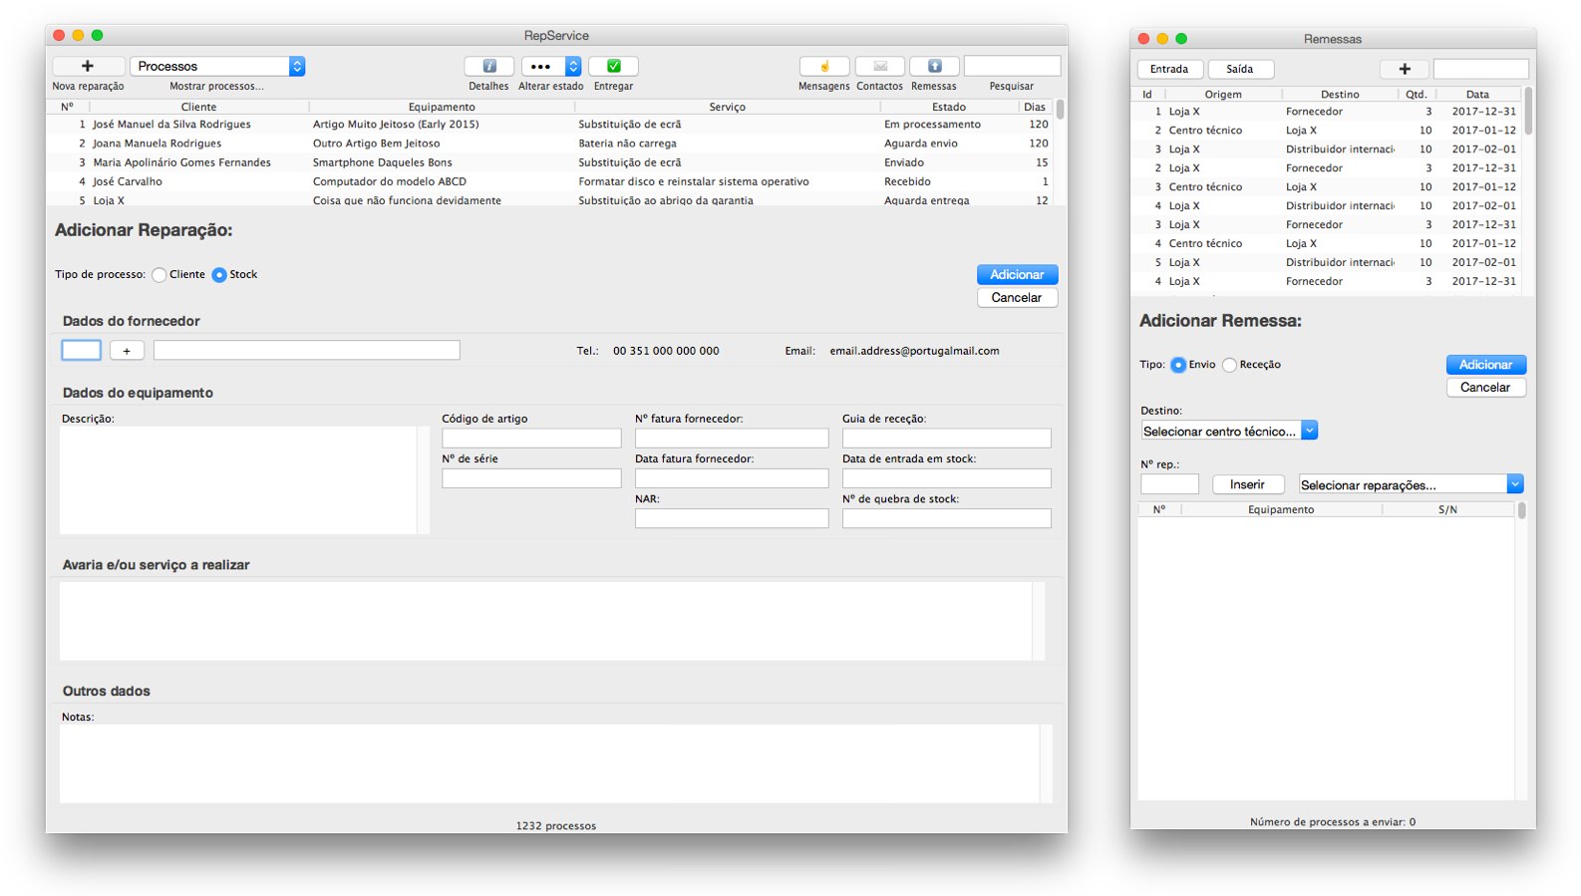
Task: Click the Inserir button
Action: 1247,484
